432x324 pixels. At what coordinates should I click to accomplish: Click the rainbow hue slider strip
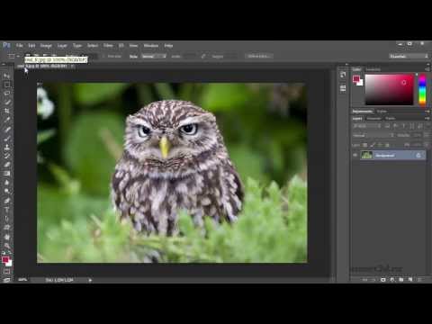(x=422, y=89)
